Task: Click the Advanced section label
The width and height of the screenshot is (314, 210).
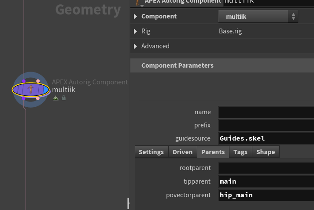Action: click(155, 46)
